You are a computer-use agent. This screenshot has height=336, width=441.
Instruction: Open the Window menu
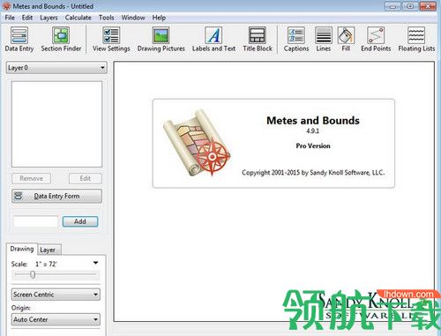[x=133, y=18]
